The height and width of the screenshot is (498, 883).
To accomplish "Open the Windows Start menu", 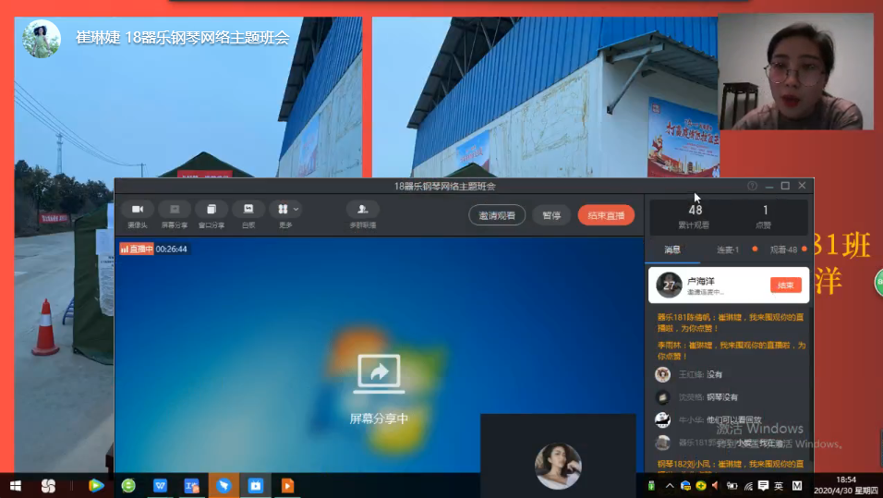I will [16, 485].
